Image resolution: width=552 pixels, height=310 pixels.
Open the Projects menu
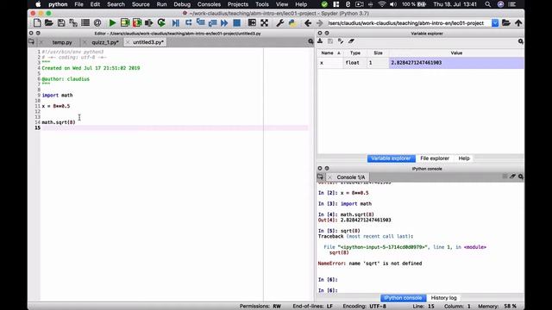point(238,4)
